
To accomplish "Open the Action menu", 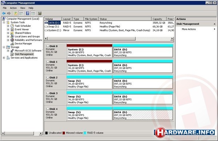I will point(13,8).
